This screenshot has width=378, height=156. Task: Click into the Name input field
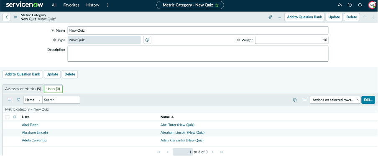[x=198, y=30]
